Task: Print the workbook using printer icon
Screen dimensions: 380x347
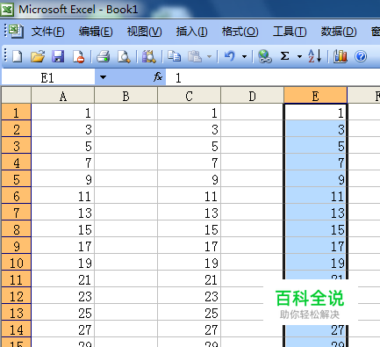Action: point(103,56)
